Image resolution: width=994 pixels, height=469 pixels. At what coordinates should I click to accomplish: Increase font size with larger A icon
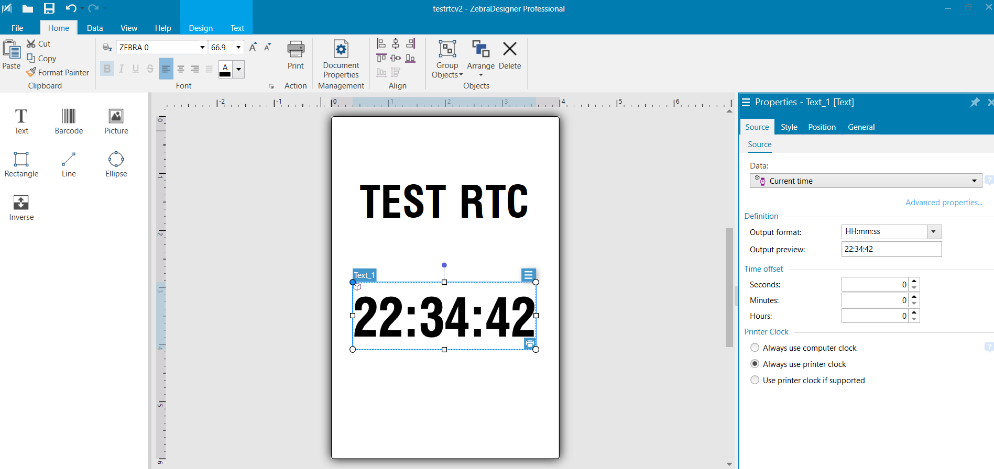(253, 47)
